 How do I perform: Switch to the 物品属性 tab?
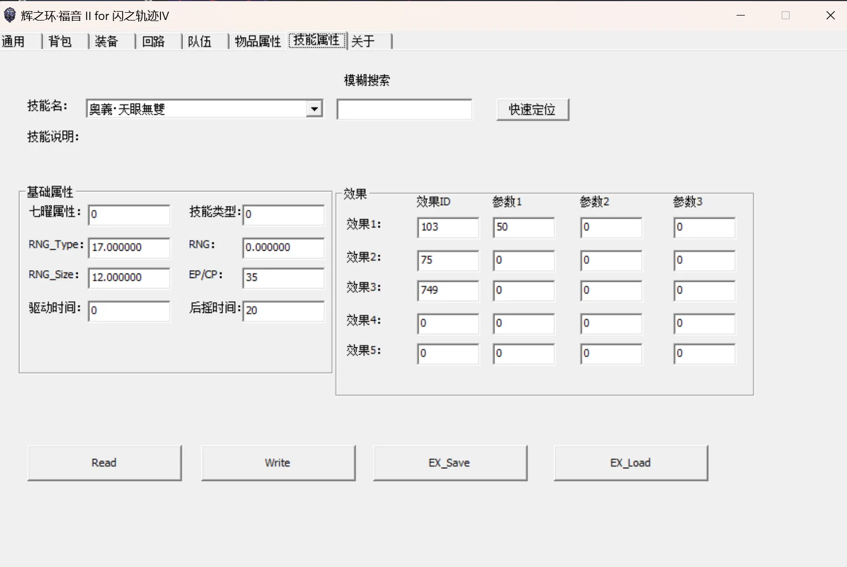258,42
